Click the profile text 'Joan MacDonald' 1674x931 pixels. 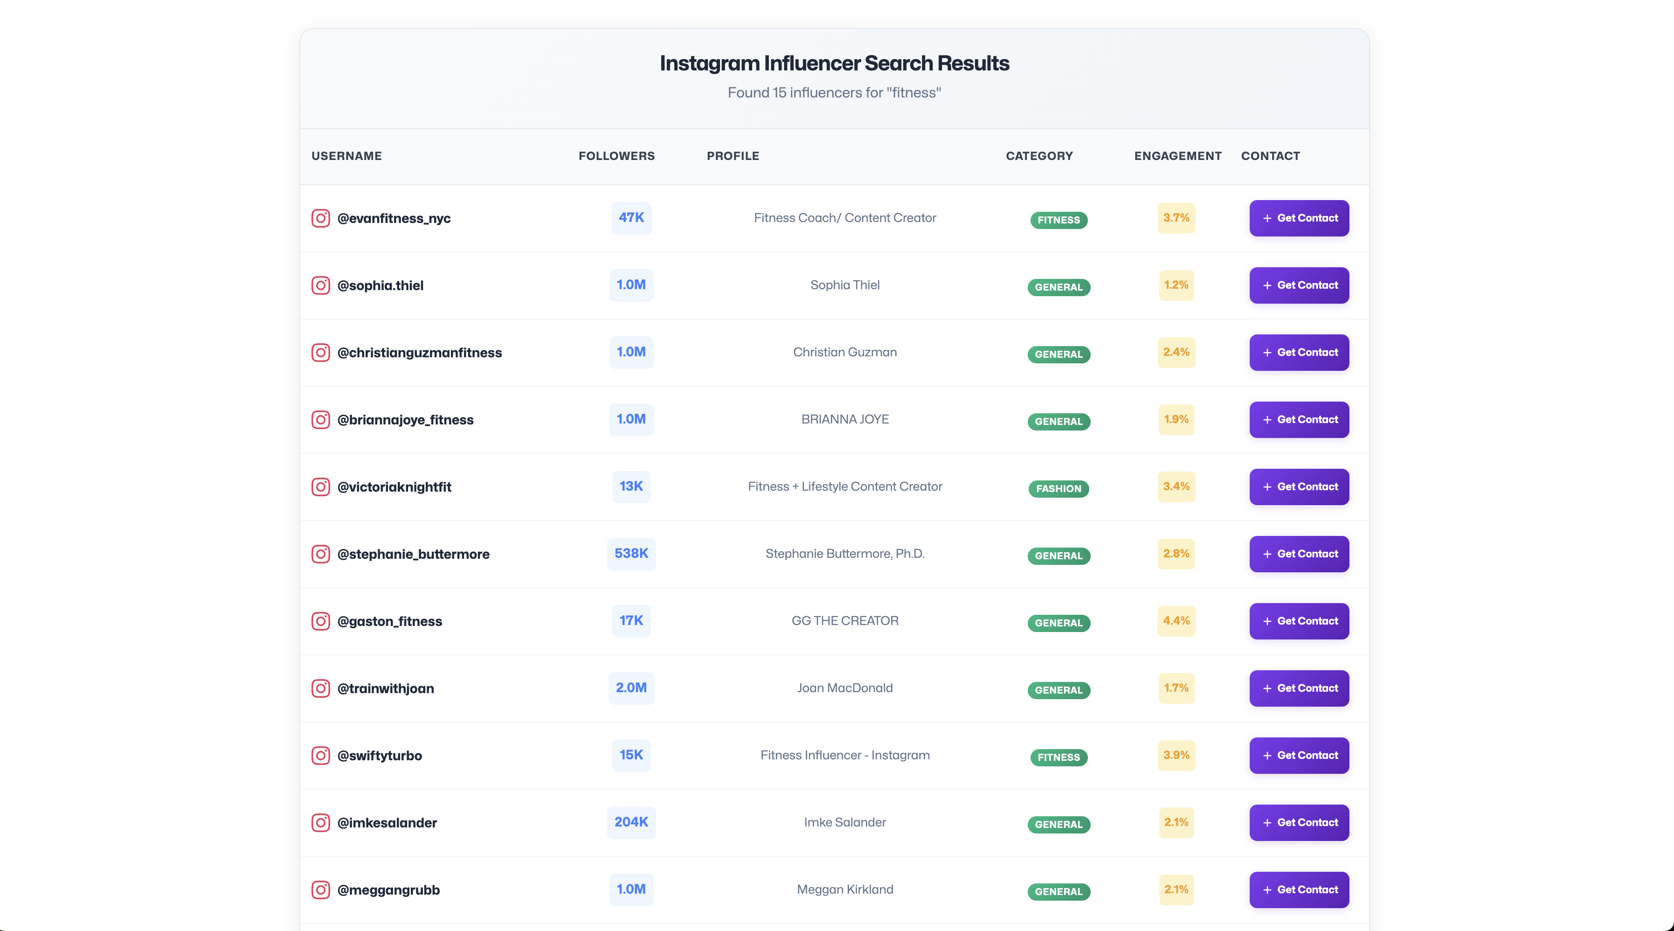pos(845,688)
